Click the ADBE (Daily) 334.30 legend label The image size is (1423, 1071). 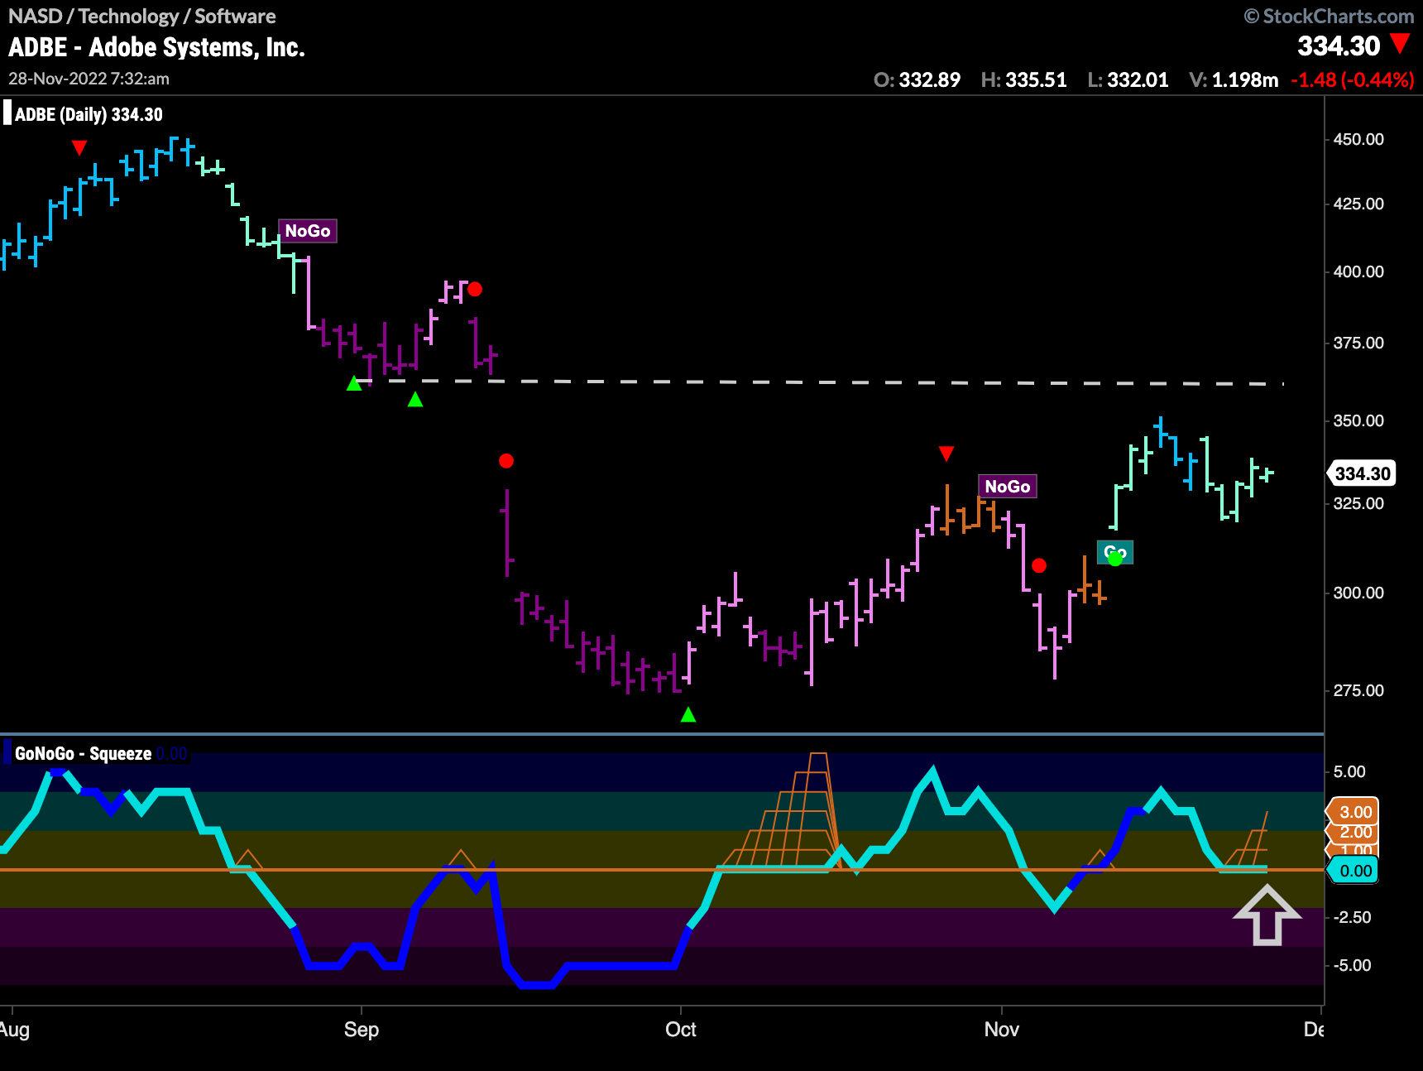click(x=89, y=114)
